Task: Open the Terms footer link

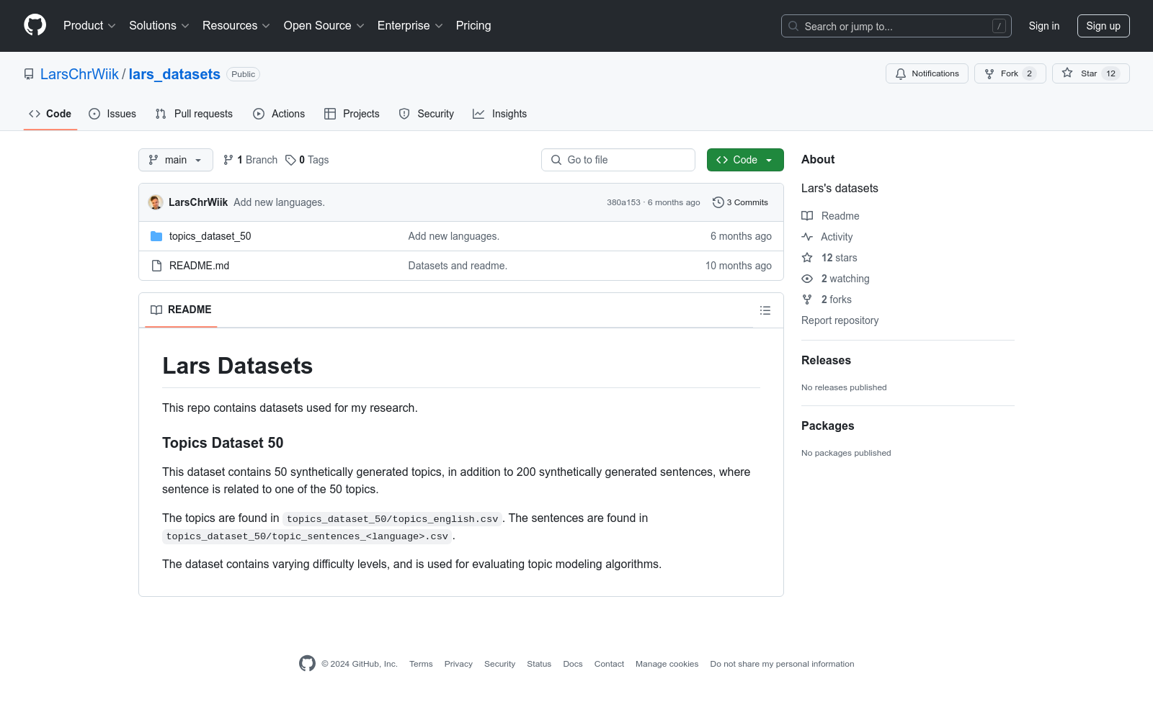Action: (421, 664)
